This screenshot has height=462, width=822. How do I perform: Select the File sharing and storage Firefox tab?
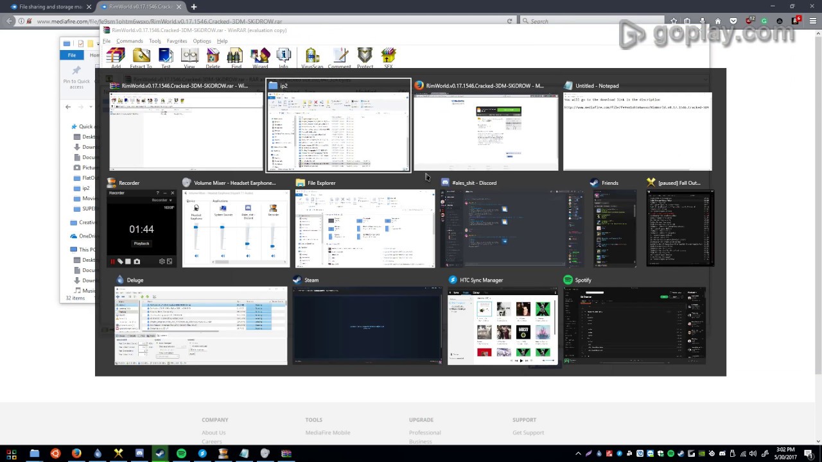[50, 6]
